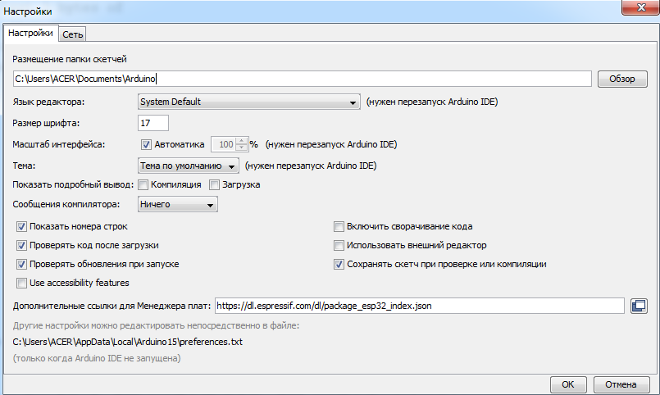Click the Размер шрифта input field
This screenshot has height=395, width=660.
tap(153, 123)
